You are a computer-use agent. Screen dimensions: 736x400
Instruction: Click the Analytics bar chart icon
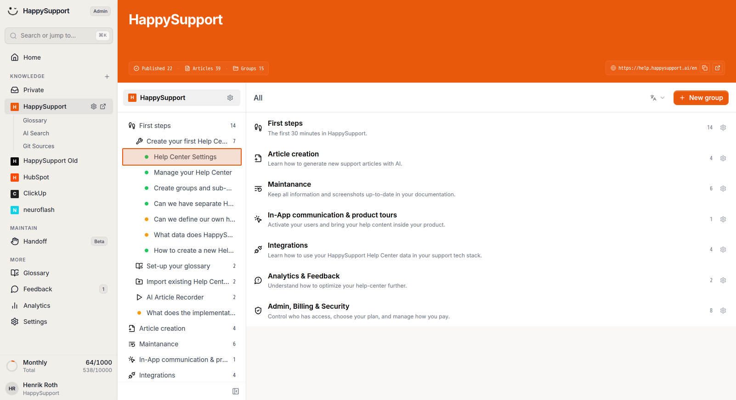(15, 306)
